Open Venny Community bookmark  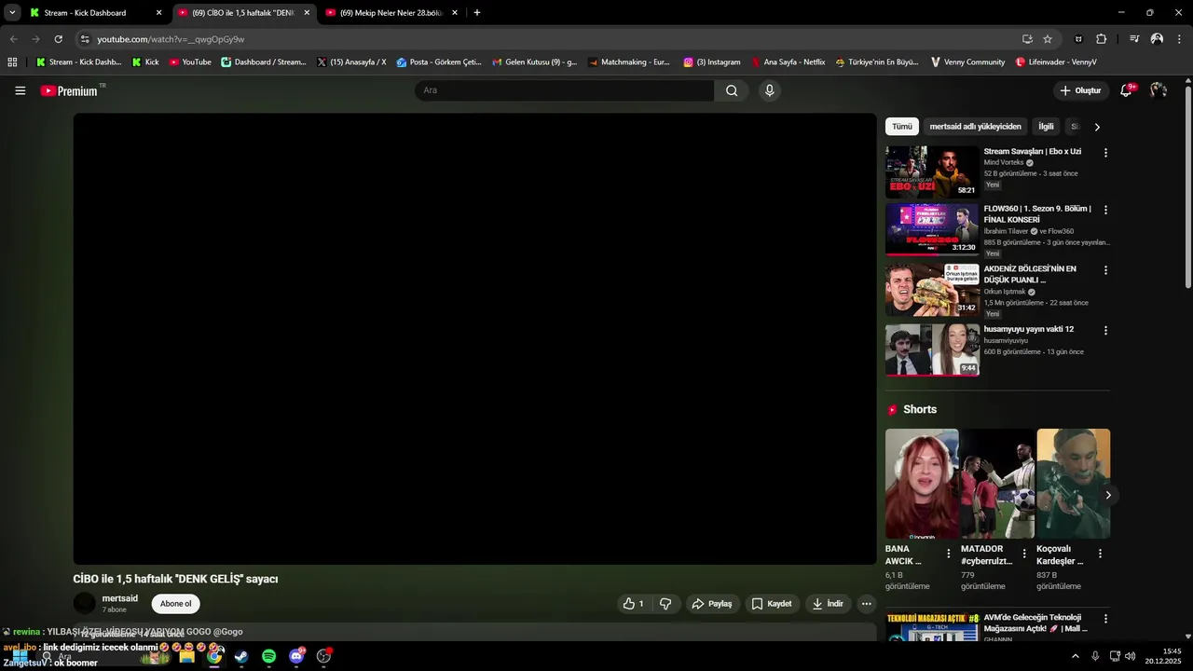coord(967,62)
